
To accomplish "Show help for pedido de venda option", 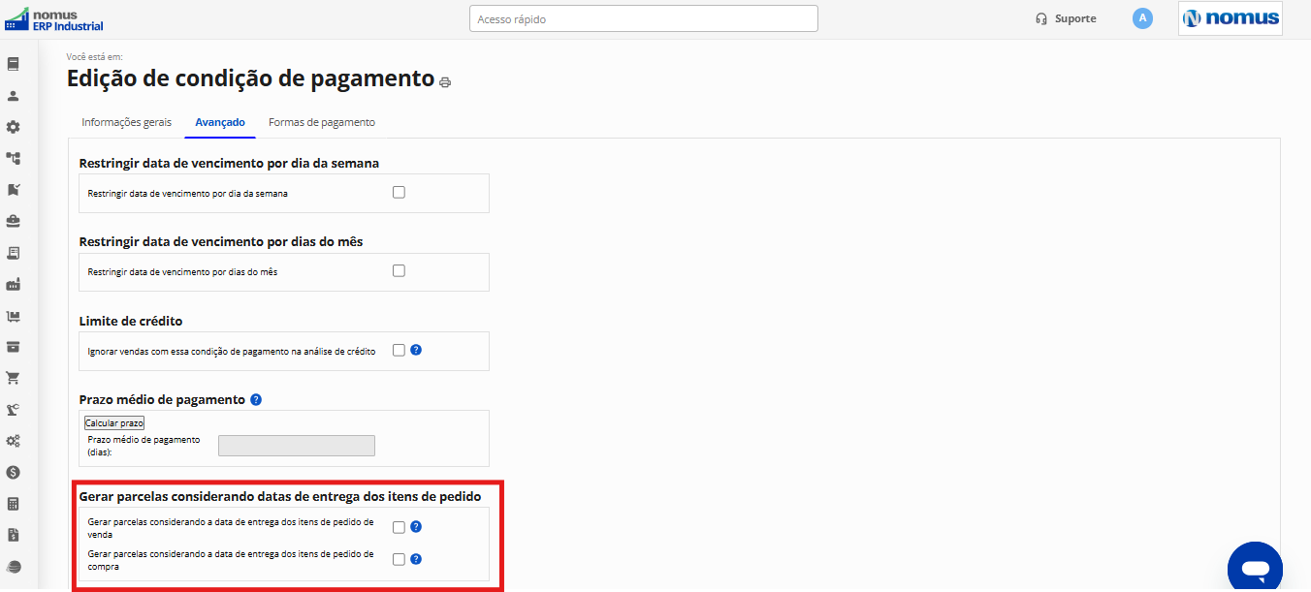I will click(x=416, y=527).
